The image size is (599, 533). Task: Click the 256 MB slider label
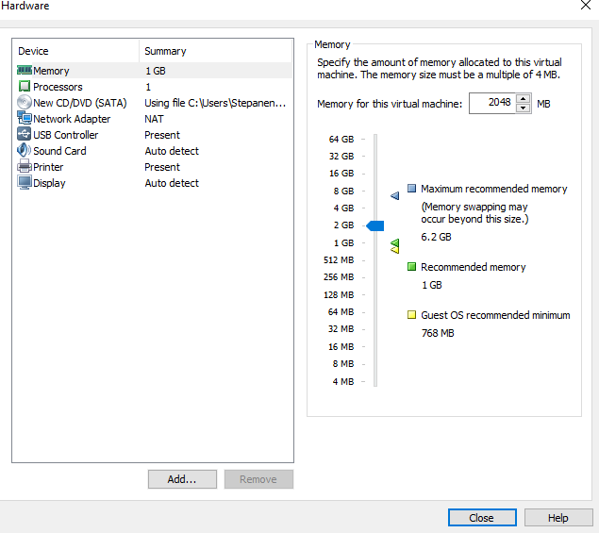pyautogui.click(x=339, y=276)
